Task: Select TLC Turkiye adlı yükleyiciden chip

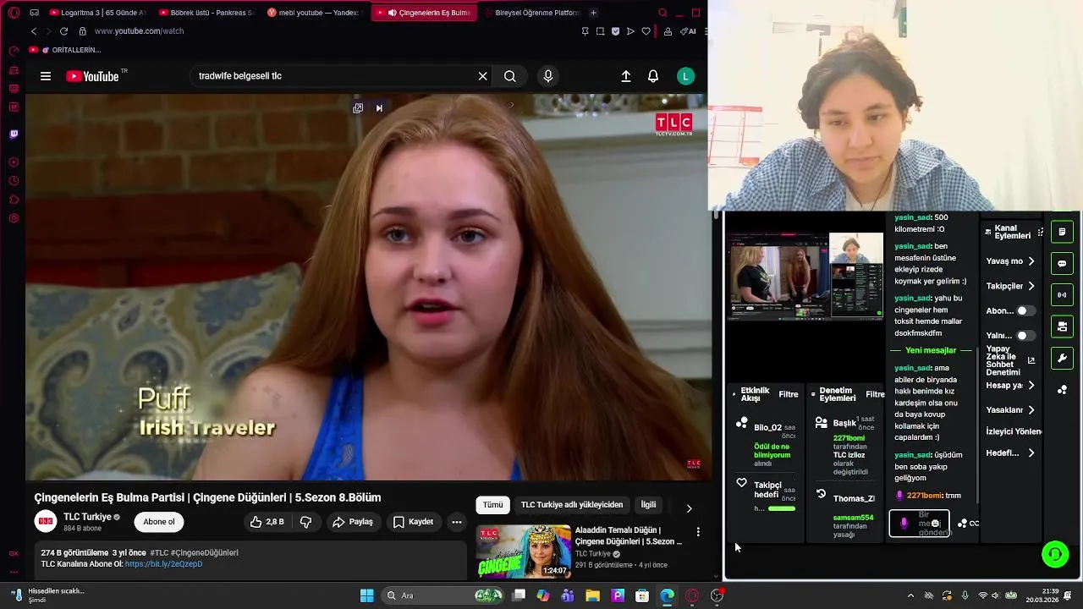Action: coord(572,505)
